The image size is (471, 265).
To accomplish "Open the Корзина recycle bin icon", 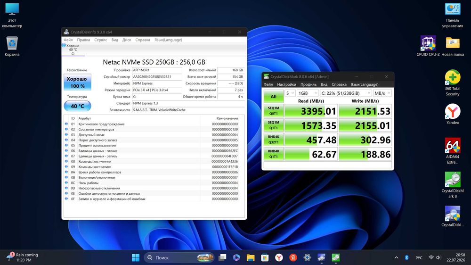I will pyautogui.click(x=12, y=46).
